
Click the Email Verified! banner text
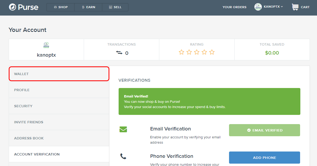point(136,96)
